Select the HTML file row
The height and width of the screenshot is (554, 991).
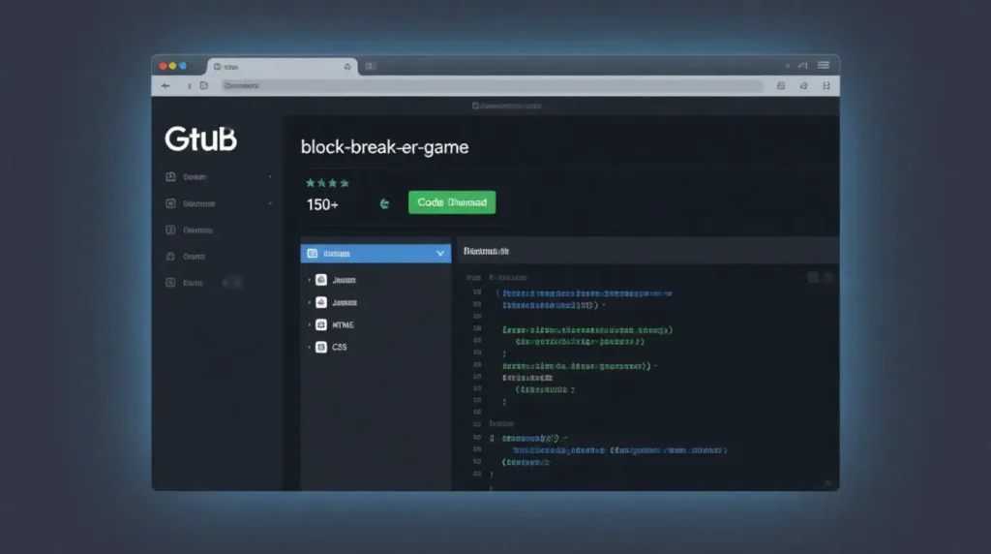point(375,325)
